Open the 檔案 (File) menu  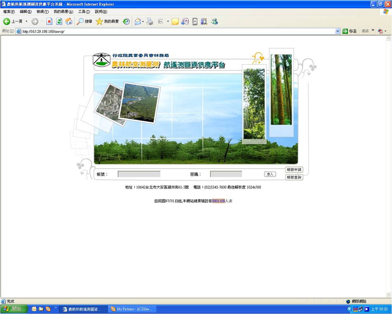tap(9, 12)
